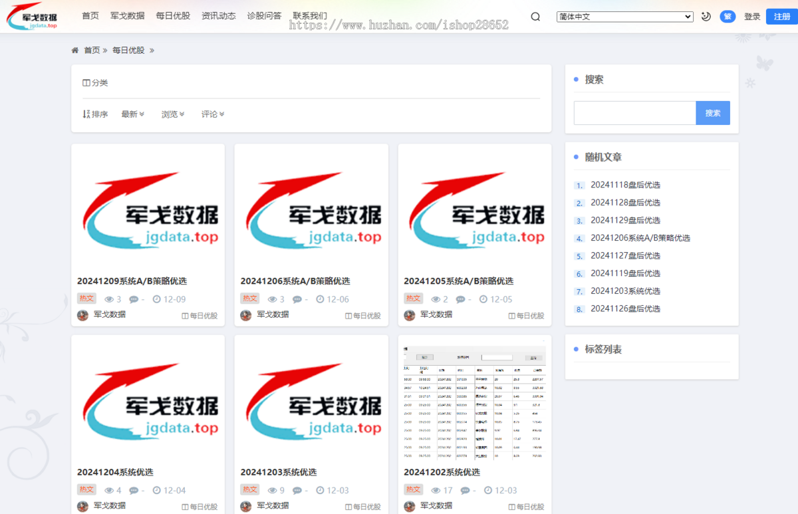
Task: Click views eye icon on 20241209 card
Action: [x=108, y=299]
